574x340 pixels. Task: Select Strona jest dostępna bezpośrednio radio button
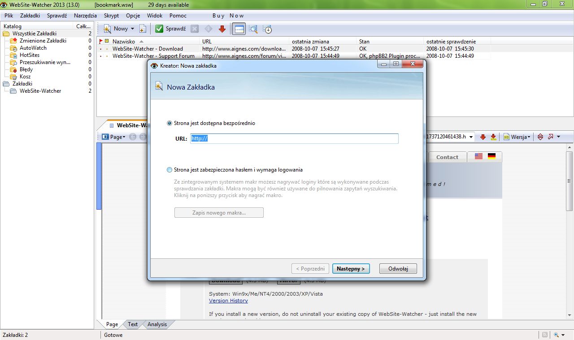(x=169, y=123)
